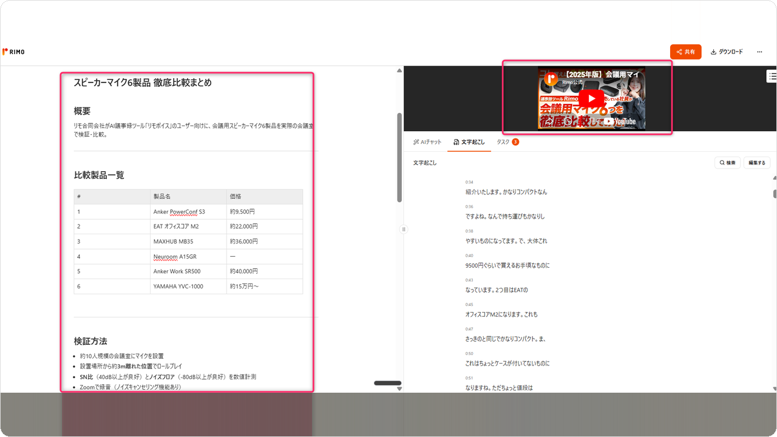Click the summary pane vertical scrollbar thumb
This screenshot has height=437, width=777.
coord(399,157)
